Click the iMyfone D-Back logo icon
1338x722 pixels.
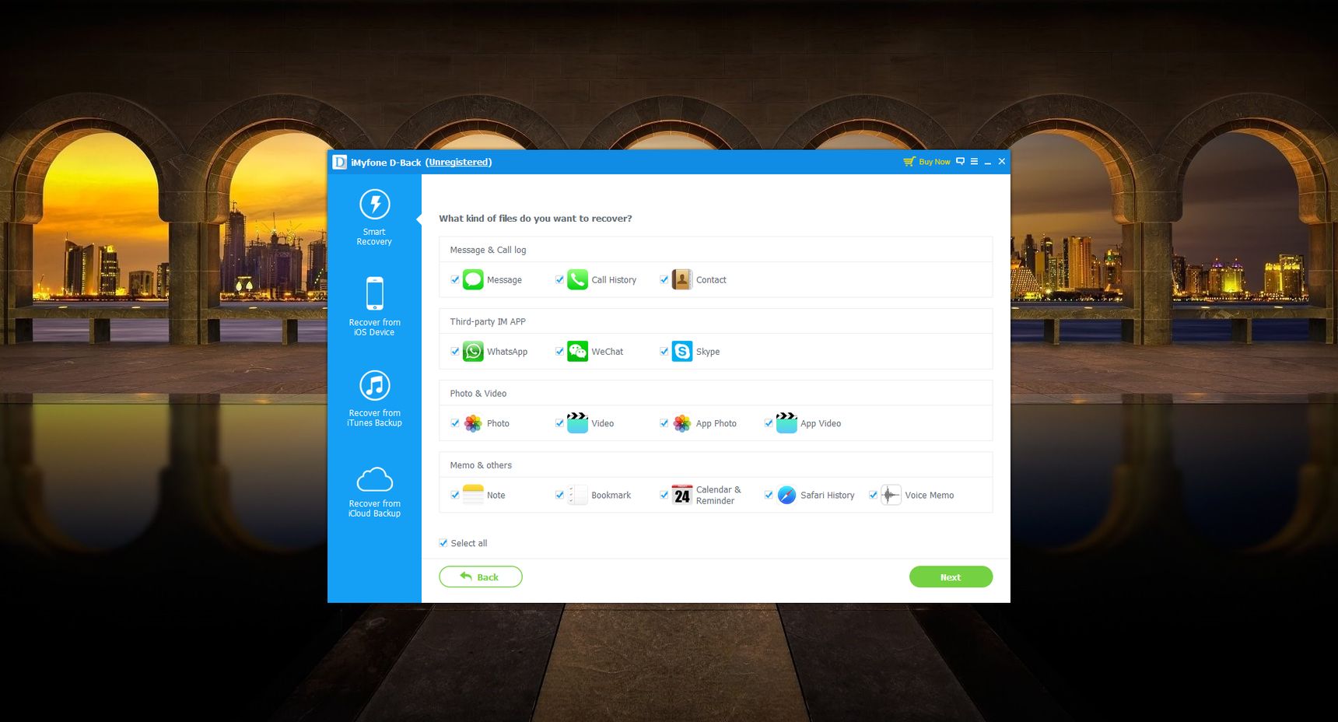point(339,162)
